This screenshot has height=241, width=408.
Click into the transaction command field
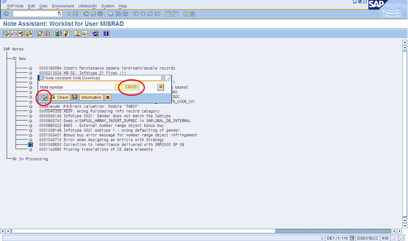[35, 14]
